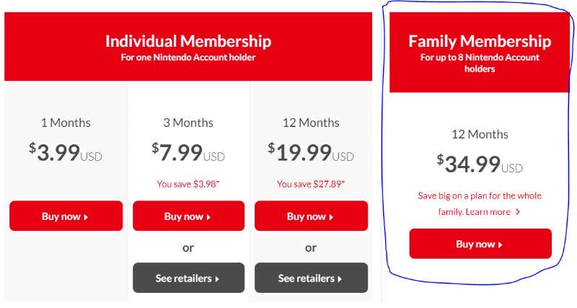Click arrow icon on 1 Months Buy now
The width and height of the screenshot is (577, 308).
87,216
